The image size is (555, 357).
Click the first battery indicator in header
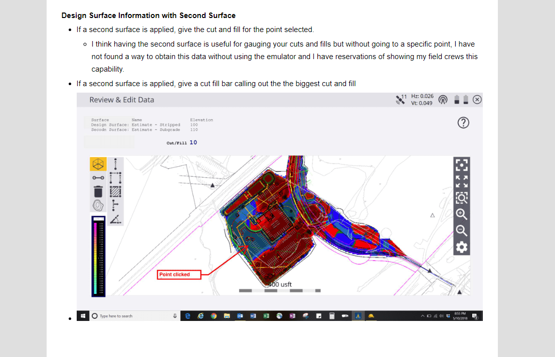click(x=457, y=99)
